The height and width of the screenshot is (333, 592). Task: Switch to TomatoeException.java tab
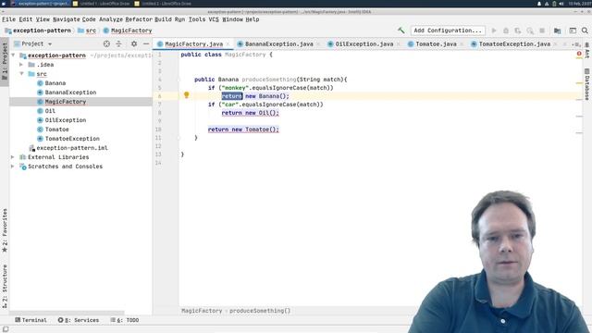pyautogui.click(x=514, y=44)
